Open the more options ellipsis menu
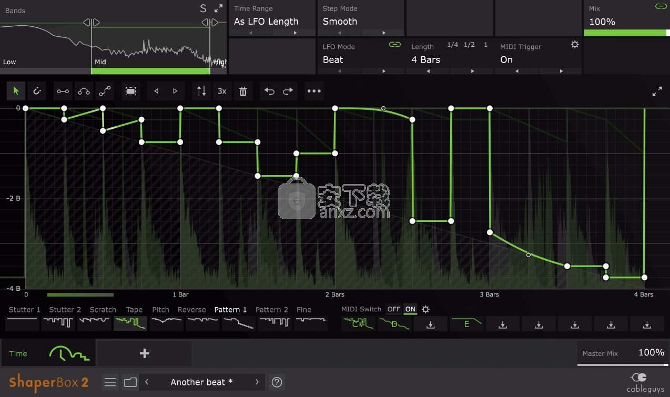The width and height of the screenshot is (670, 397). point(314,91)
